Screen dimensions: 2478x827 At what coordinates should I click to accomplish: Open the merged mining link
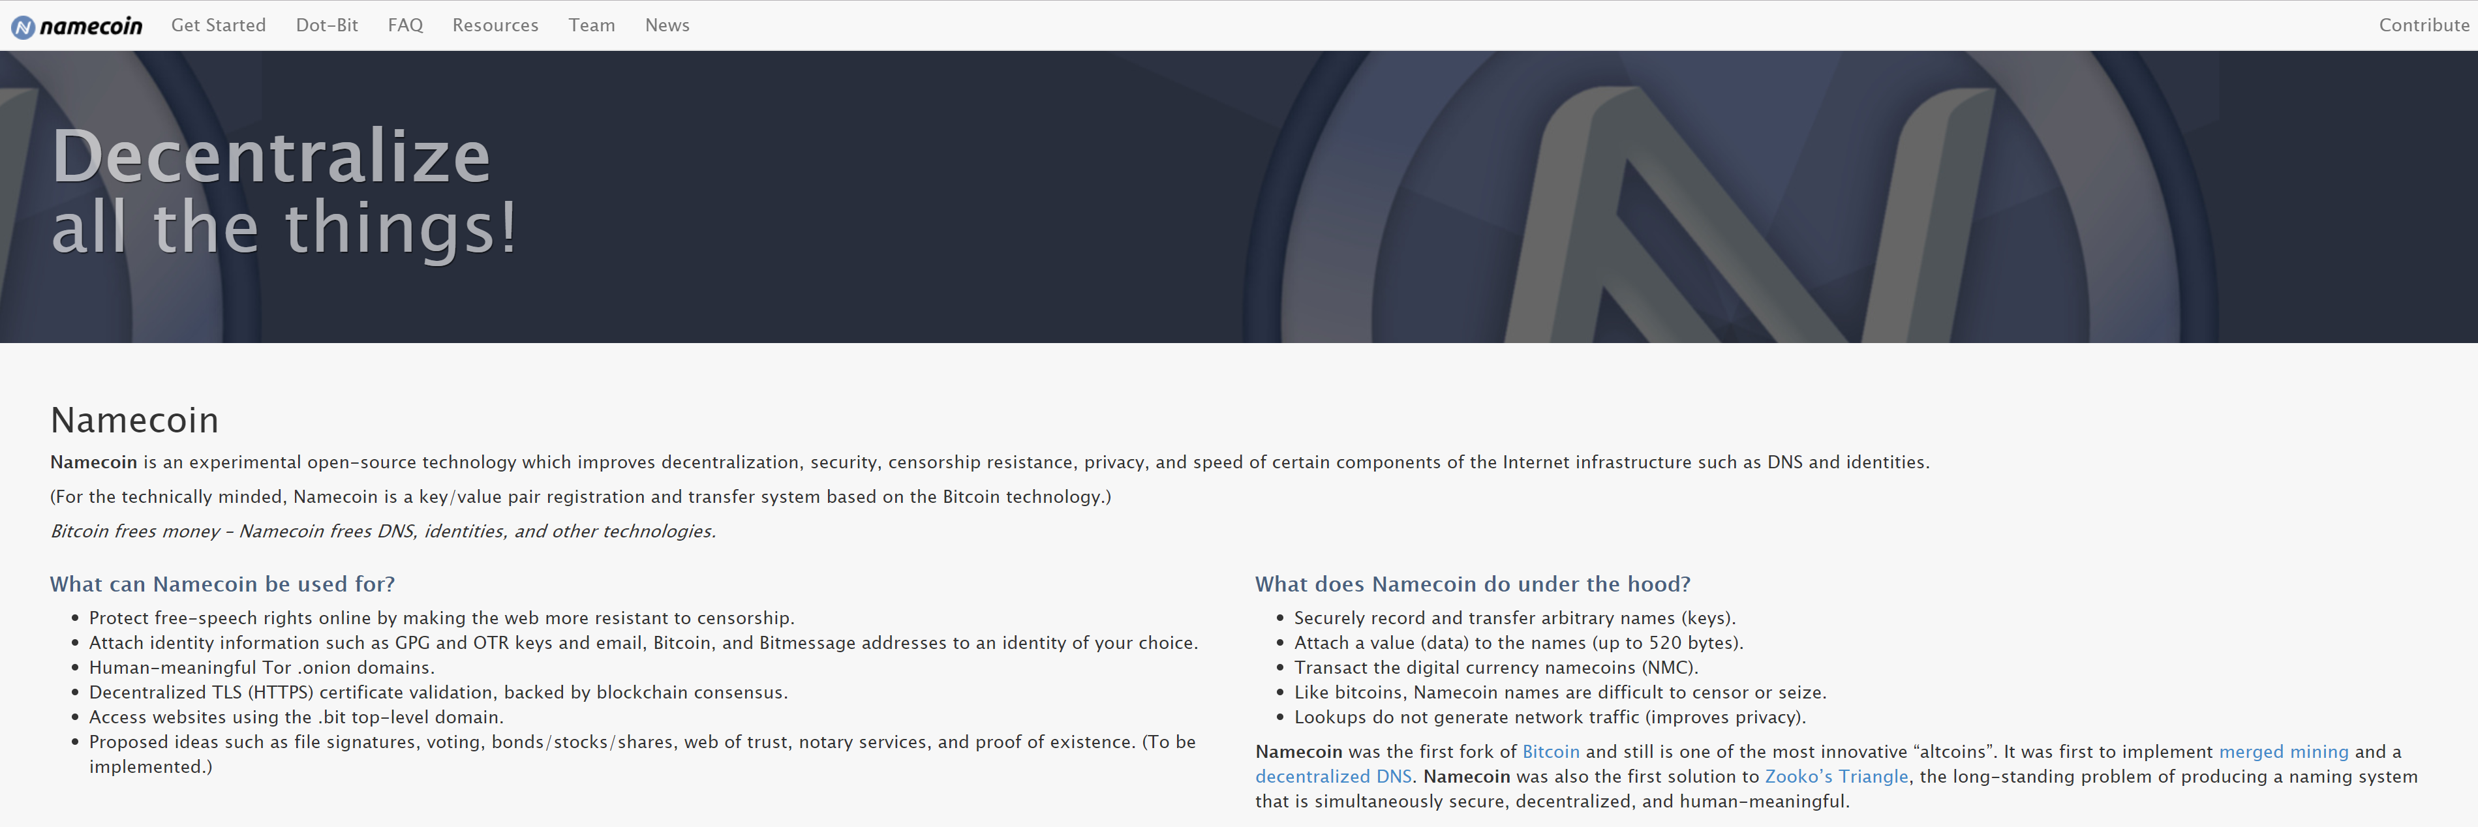[2283, 751]
